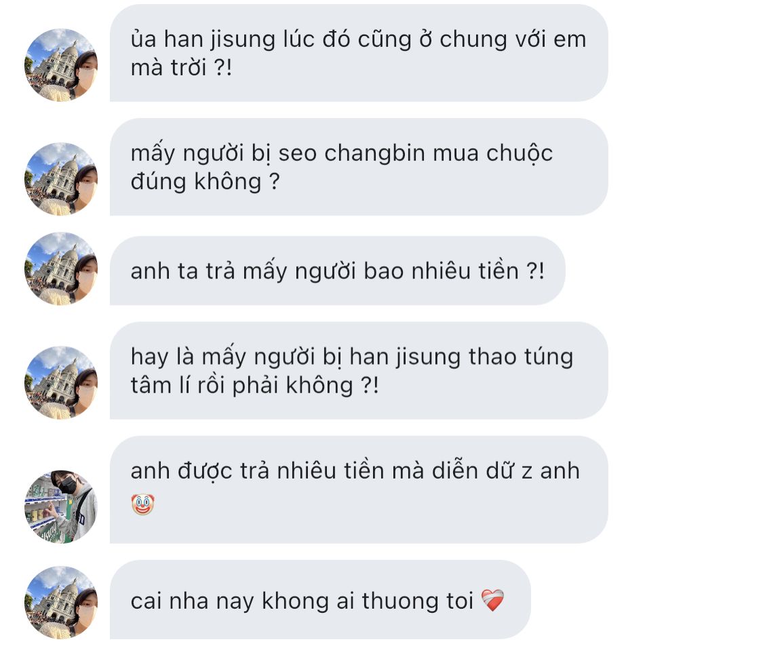Open avatar next to 'thao túng tâm lí' message

[61, 382]
